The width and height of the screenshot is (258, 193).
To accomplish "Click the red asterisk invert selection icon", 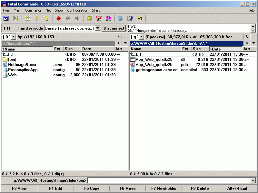I will [x=59, y=18].
